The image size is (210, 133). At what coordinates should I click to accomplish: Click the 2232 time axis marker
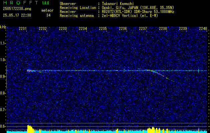[43, 28]
